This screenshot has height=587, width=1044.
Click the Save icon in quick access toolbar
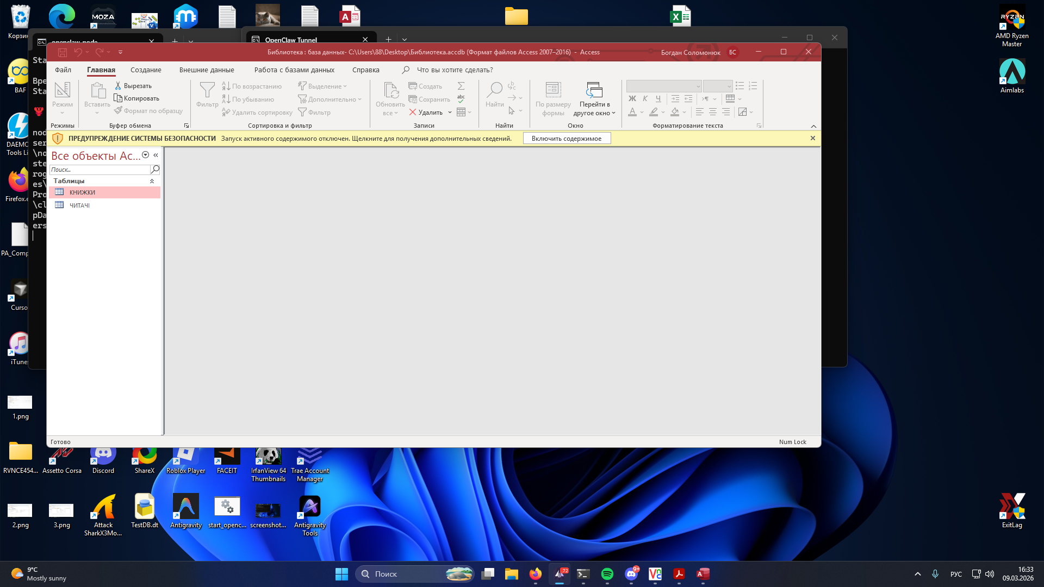point(63,52)
